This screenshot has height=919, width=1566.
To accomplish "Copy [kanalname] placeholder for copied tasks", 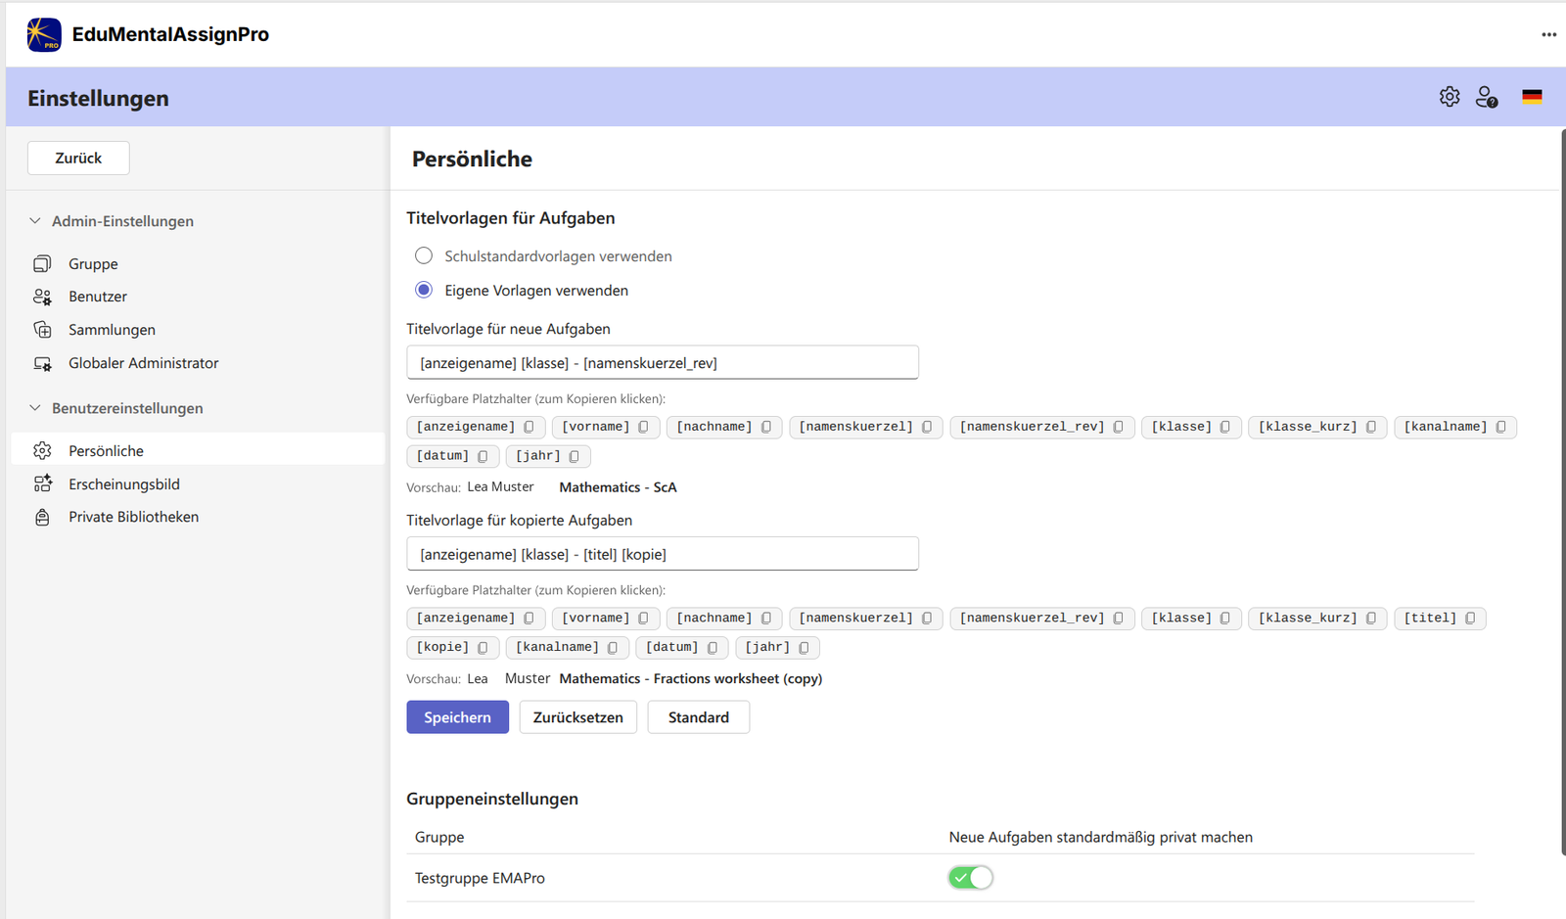I will tap(567, 647).
